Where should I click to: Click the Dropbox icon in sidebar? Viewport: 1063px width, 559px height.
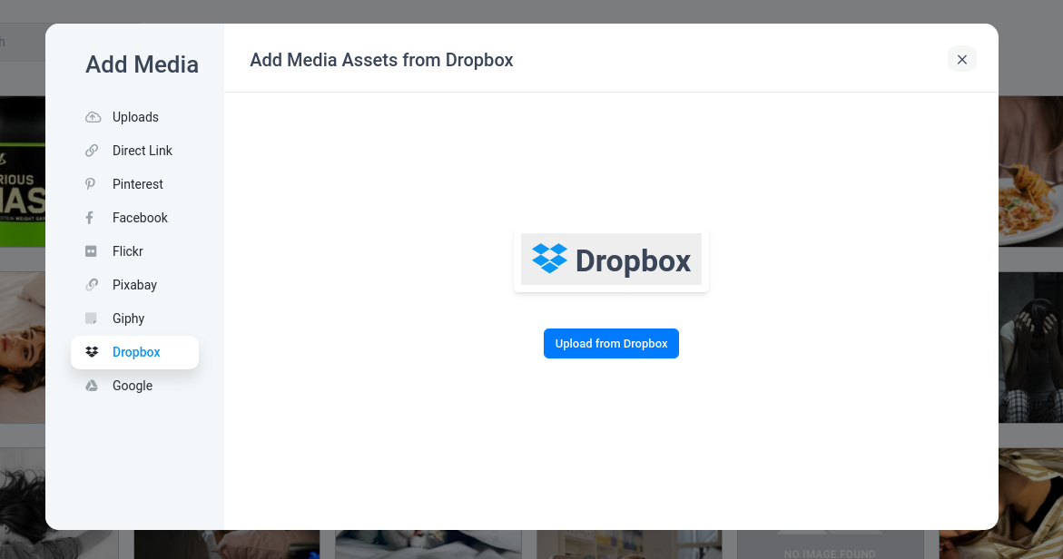92,352
